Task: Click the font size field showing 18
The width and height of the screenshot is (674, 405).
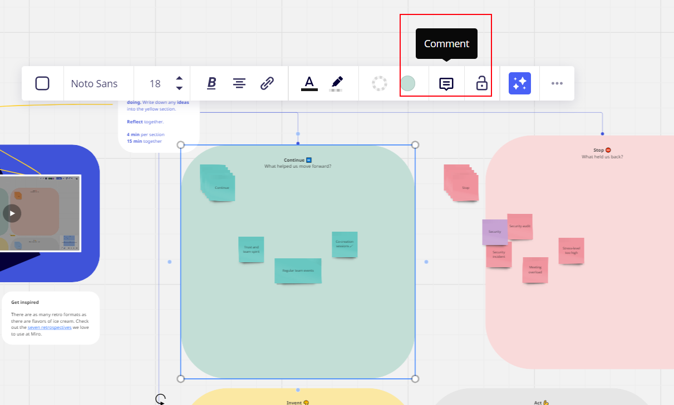Action: (x=155, y=83)
